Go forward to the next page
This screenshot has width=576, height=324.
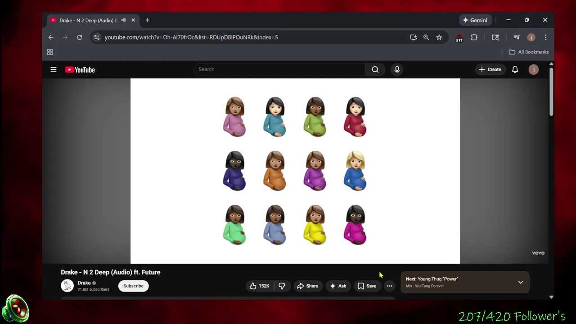65,37
